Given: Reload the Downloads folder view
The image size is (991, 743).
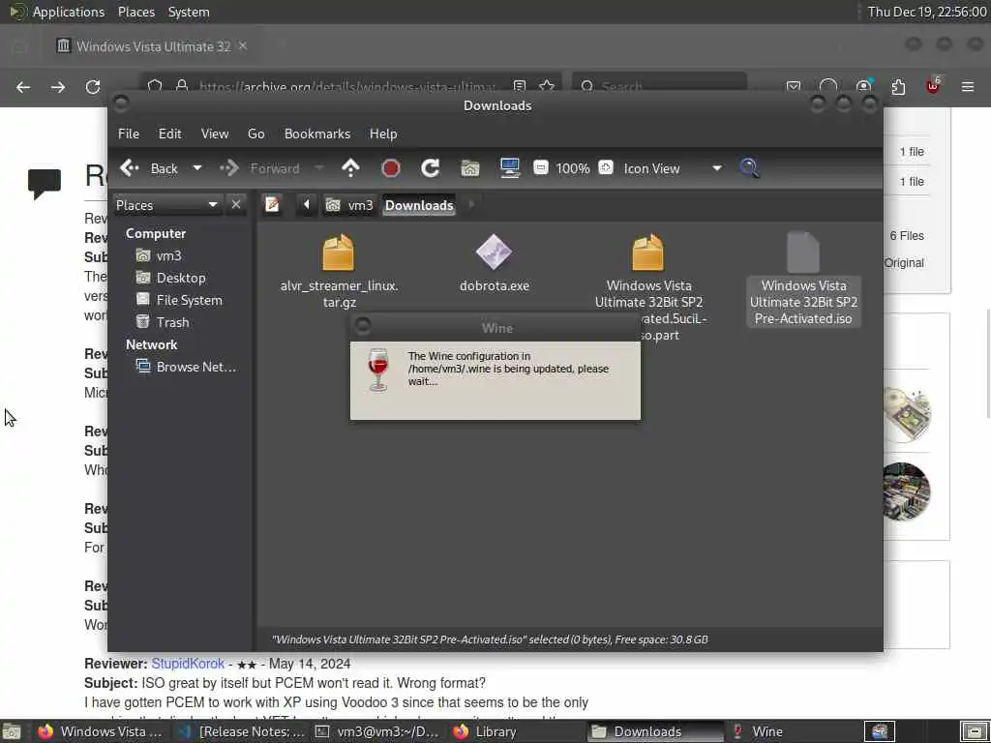Looking at the screenshot, I should click(431, 168).
